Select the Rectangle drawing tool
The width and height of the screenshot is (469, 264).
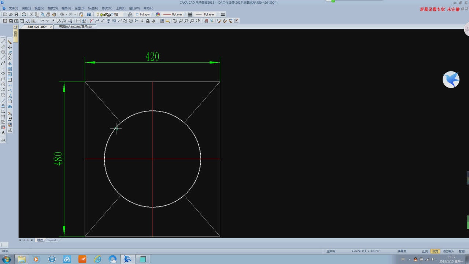pos(3,79)
